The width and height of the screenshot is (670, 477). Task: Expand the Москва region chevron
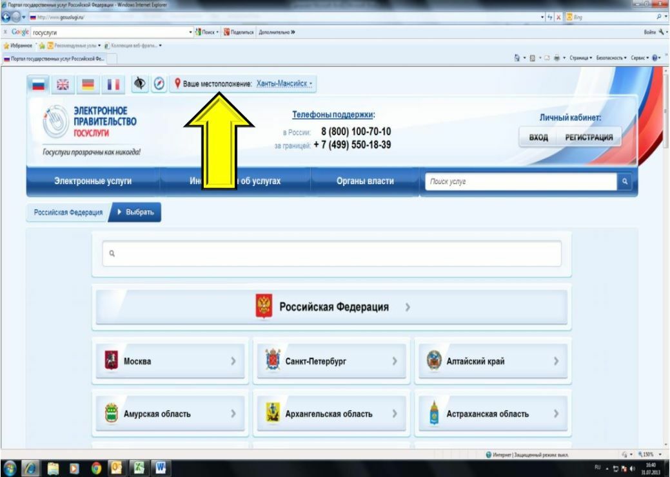coord(170,361)
